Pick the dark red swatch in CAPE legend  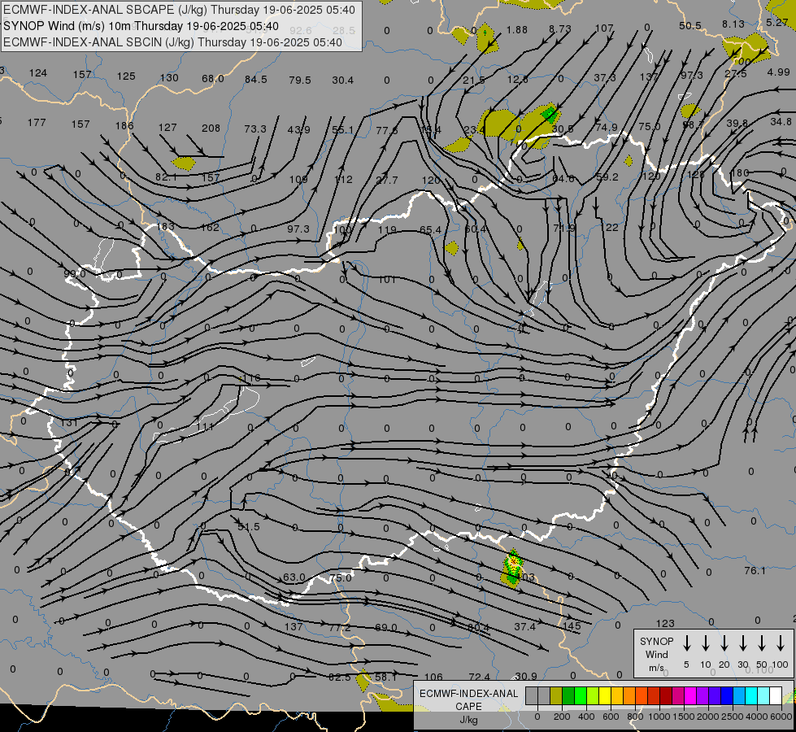tap(666, 696)
